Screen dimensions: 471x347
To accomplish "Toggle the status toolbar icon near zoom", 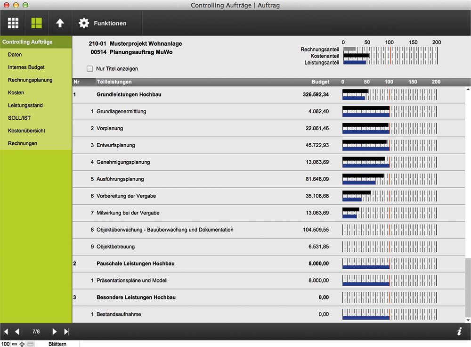I will tap(30, 344).
